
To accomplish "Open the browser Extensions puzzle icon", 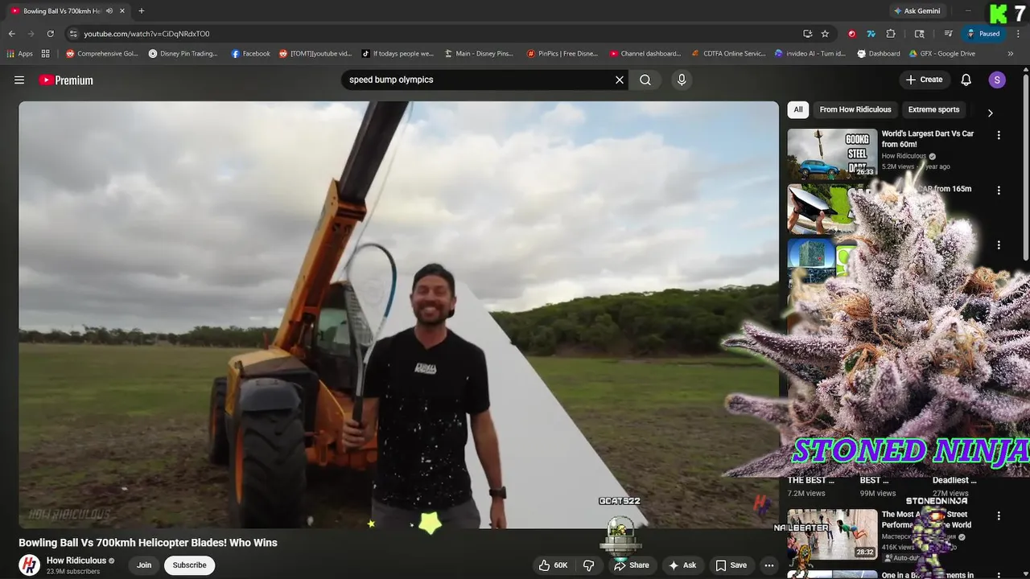I will point(891,34).
